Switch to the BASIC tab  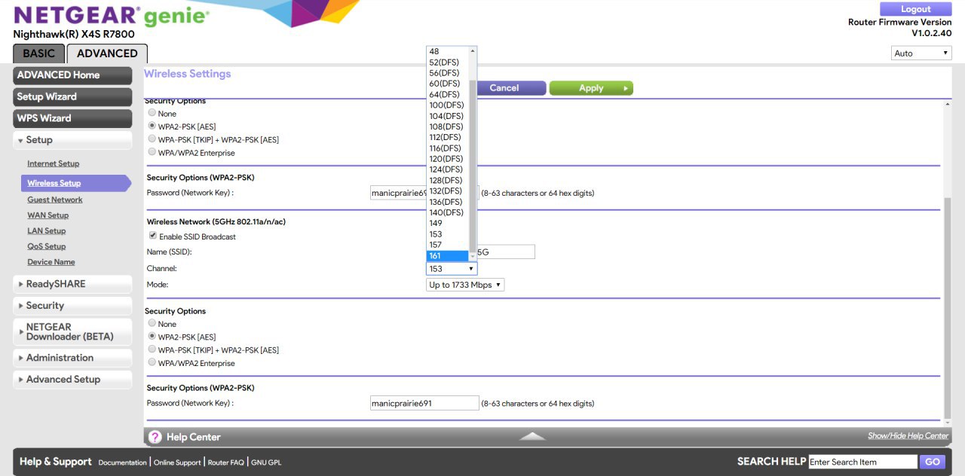coord(38,53)
